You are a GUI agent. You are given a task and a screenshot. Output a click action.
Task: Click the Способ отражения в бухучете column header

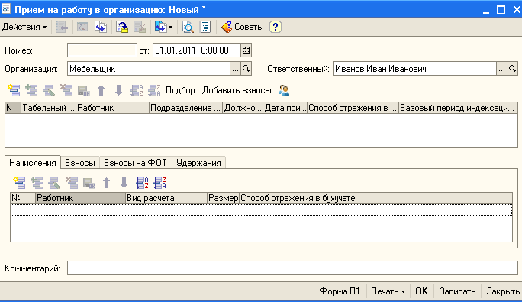point(375,198)
